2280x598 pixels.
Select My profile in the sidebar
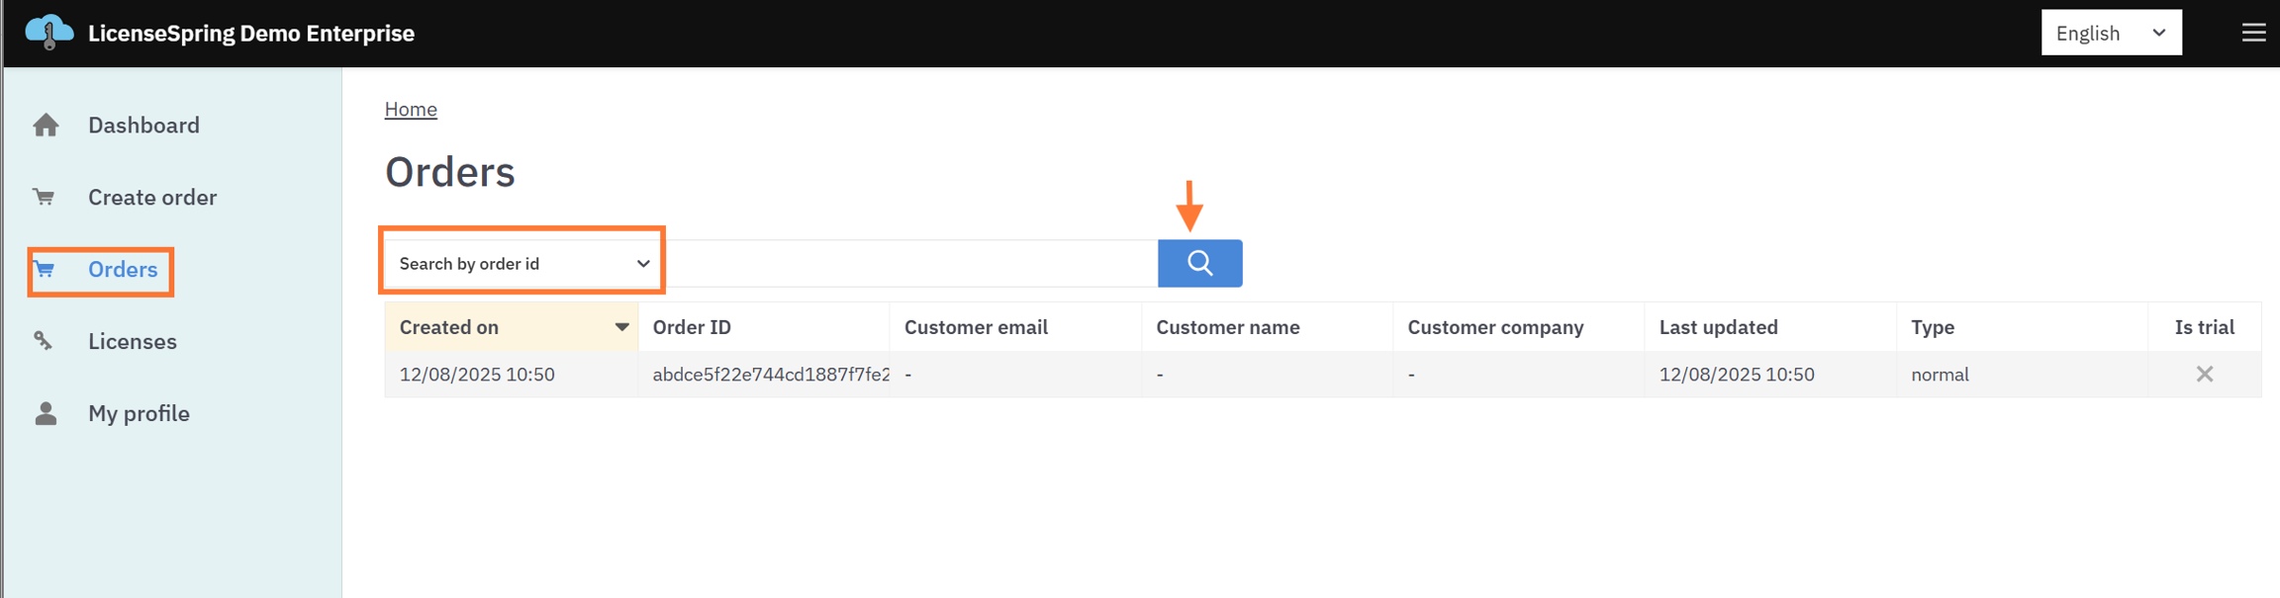[139, 414]
